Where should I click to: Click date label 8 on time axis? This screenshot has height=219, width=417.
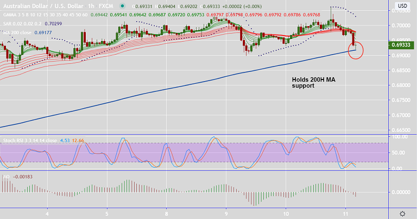point(167,214)
